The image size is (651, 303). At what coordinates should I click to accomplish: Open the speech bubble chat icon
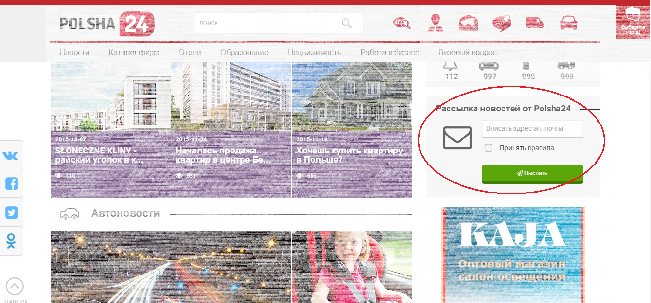tap(502, 23)
